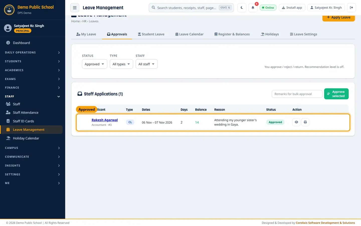Switch to the Holidays tab
361x226 pixels.
click(270, 34)
